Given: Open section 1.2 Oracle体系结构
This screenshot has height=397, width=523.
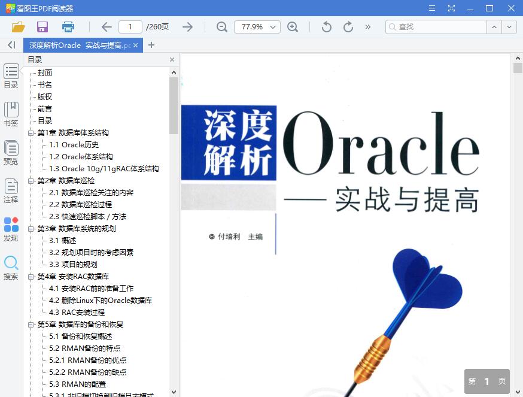Looking at the screenshot, I should click(81, 157).
